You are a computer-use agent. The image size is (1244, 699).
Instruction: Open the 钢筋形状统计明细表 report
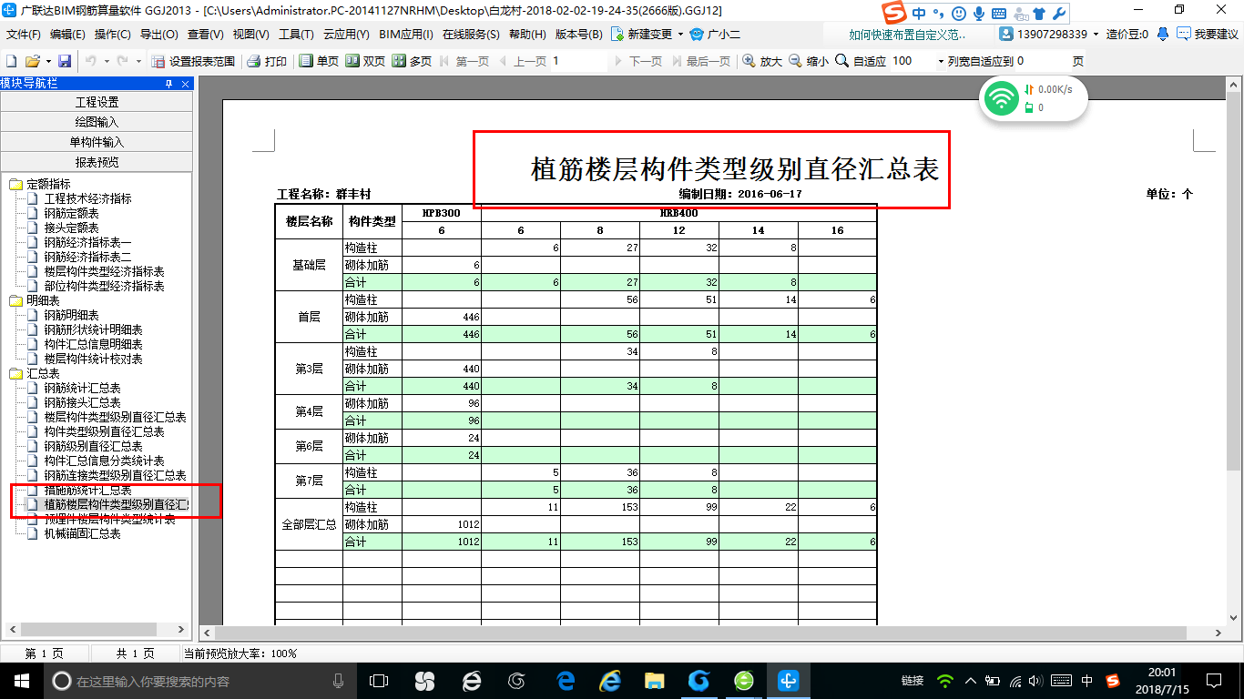[x=93, y=329]
